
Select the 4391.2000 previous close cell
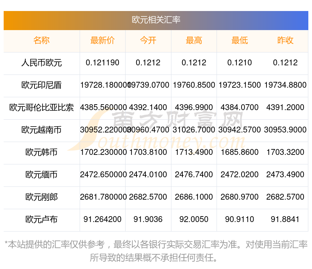(x=285, y=108)
